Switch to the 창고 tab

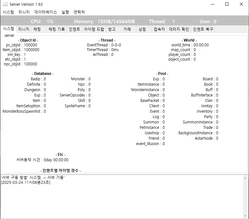coord(113,29)
